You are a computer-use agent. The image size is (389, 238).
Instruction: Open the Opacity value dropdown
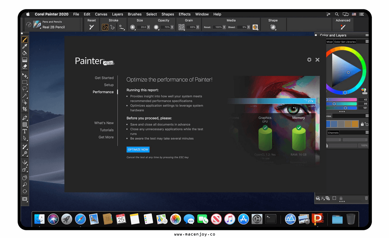pos(172,27)
